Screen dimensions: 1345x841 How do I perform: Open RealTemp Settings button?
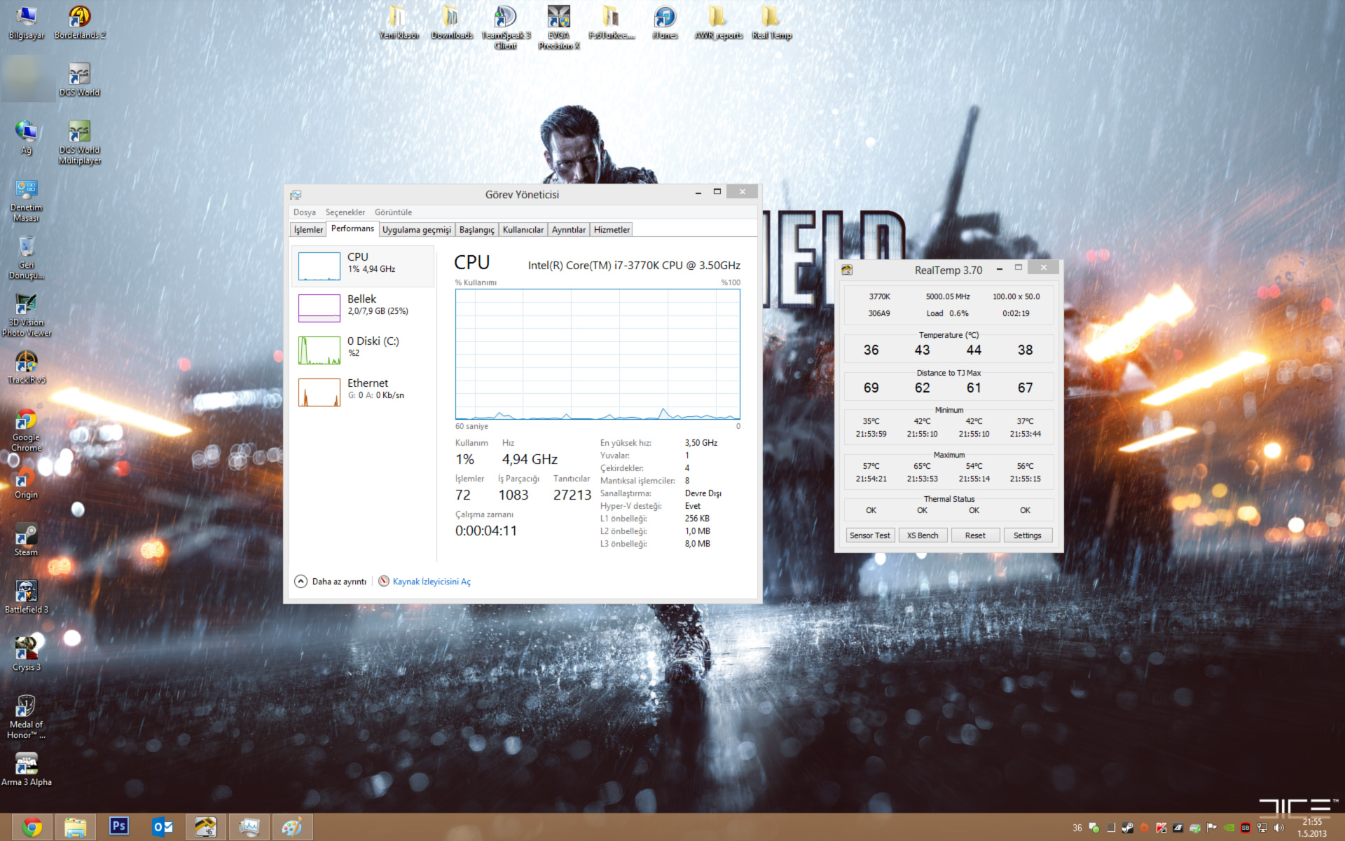(x=1028, y=535)
